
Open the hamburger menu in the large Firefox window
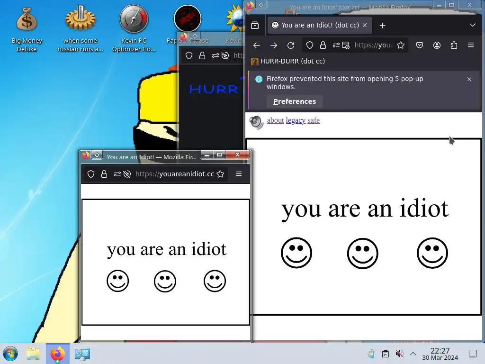click(x=471, y=45)
